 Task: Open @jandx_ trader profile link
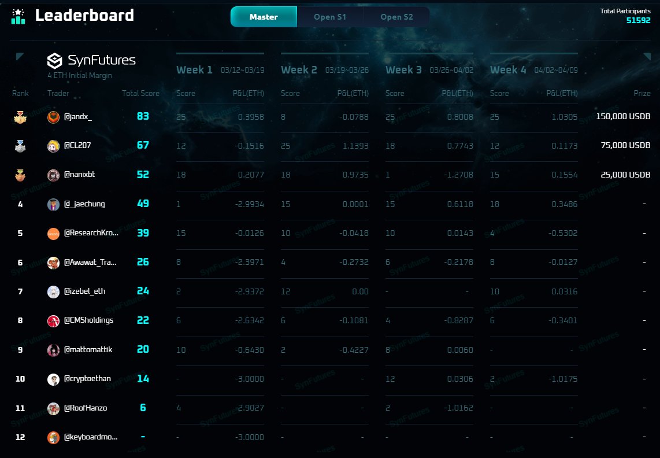click(78, 117)
